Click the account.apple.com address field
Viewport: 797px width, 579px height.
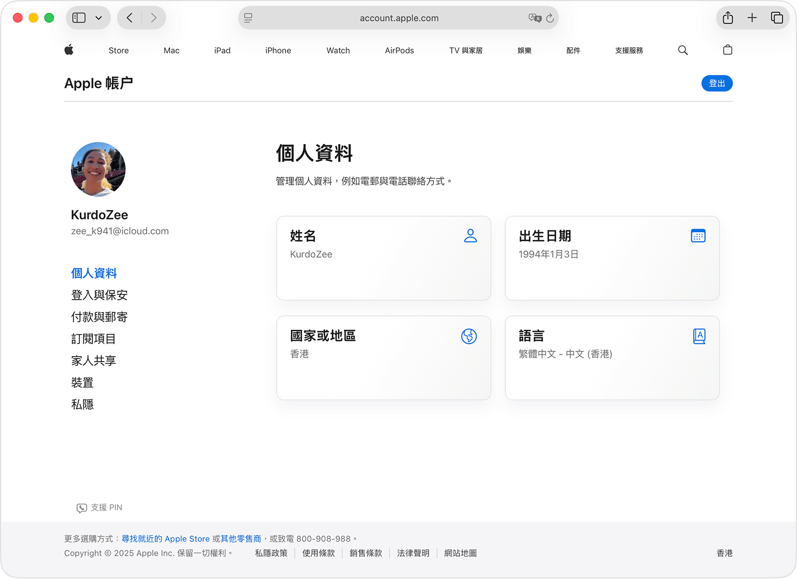point(398,18)
